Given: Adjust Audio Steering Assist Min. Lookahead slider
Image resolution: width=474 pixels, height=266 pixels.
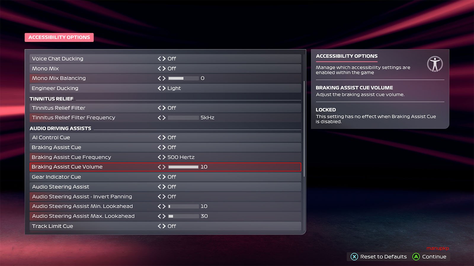Looking at the screenshot, I should click(183, 206).
